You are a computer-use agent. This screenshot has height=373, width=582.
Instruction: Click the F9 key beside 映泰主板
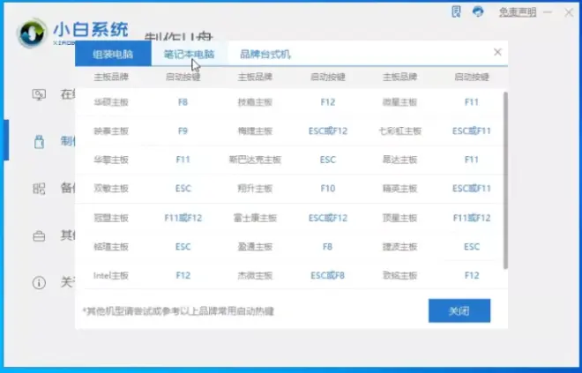pos(183,131)
